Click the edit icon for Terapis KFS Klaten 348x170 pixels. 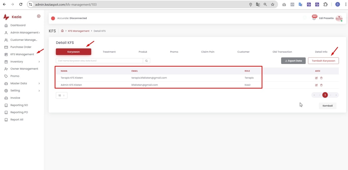click(x=316, y=78)
